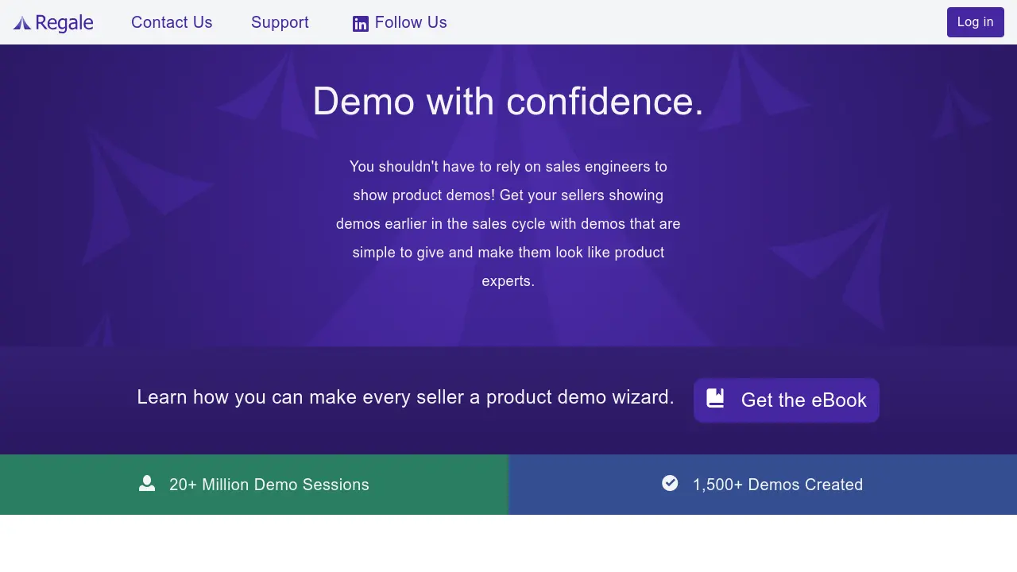
Task: Click the product demo wizard promo text
Action: [x=406, y=396]
